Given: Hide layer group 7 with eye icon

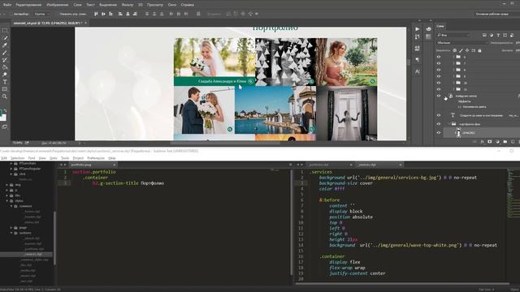Looking at the screenshot, I should (x=439, y=63).
